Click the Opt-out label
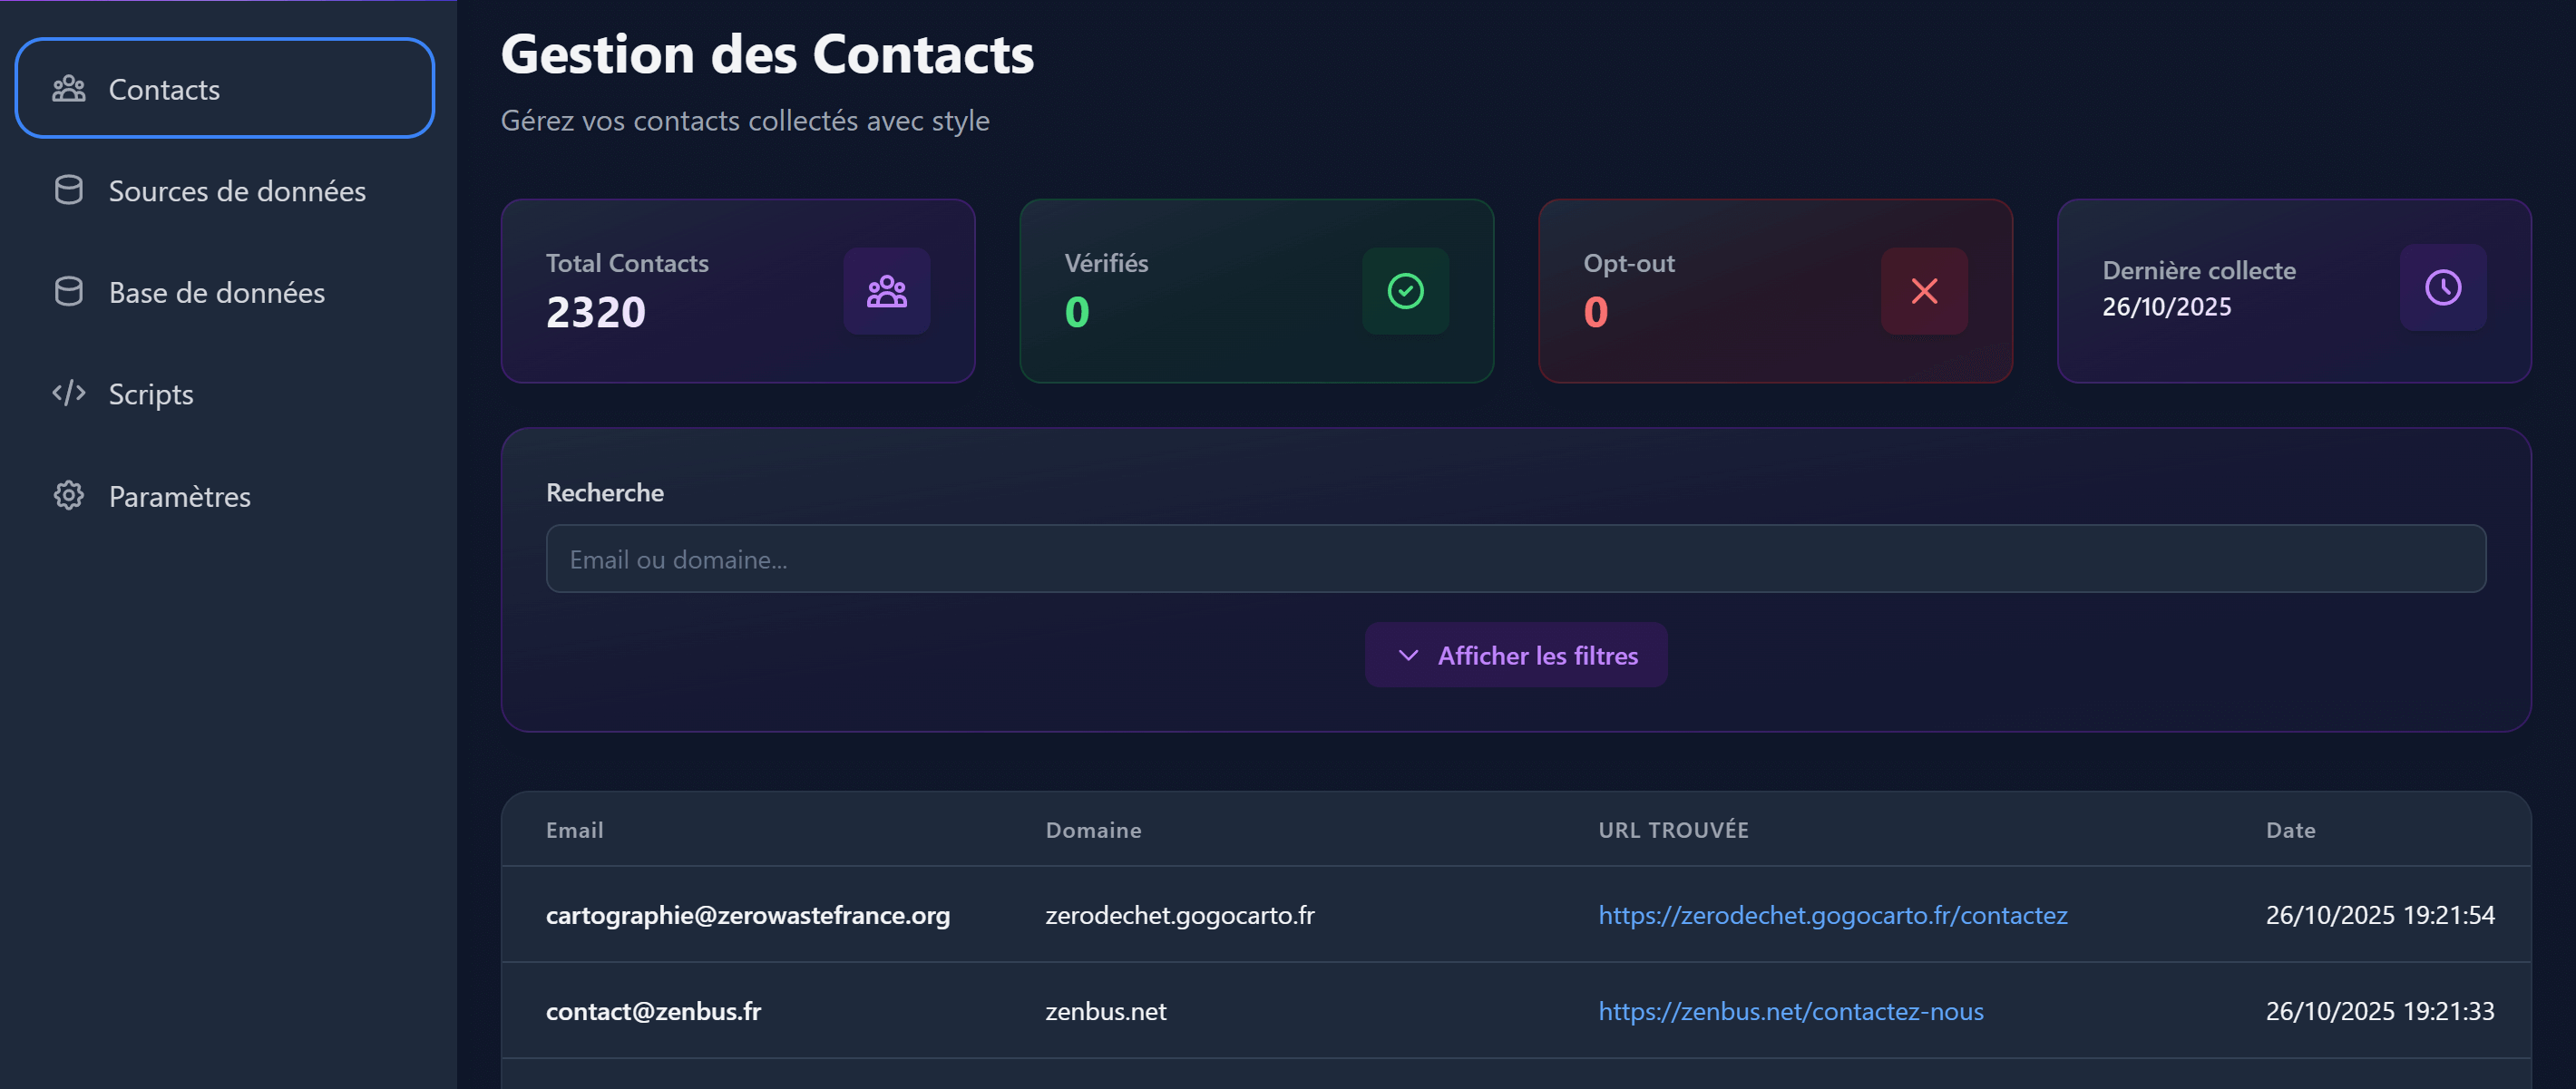This screenshot has height=1089, width=2576. pos(1629,263)
